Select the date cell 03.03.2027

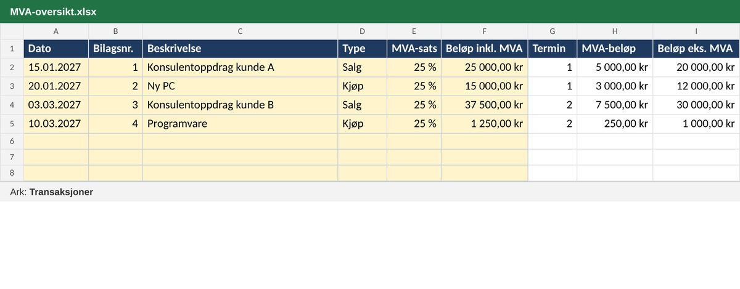[x=56, y=105]
